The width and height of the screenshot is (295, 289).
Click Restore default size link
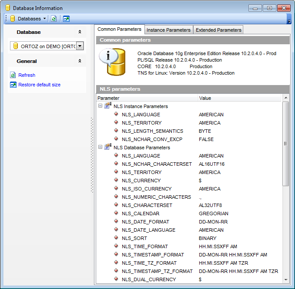click(39, 85)
